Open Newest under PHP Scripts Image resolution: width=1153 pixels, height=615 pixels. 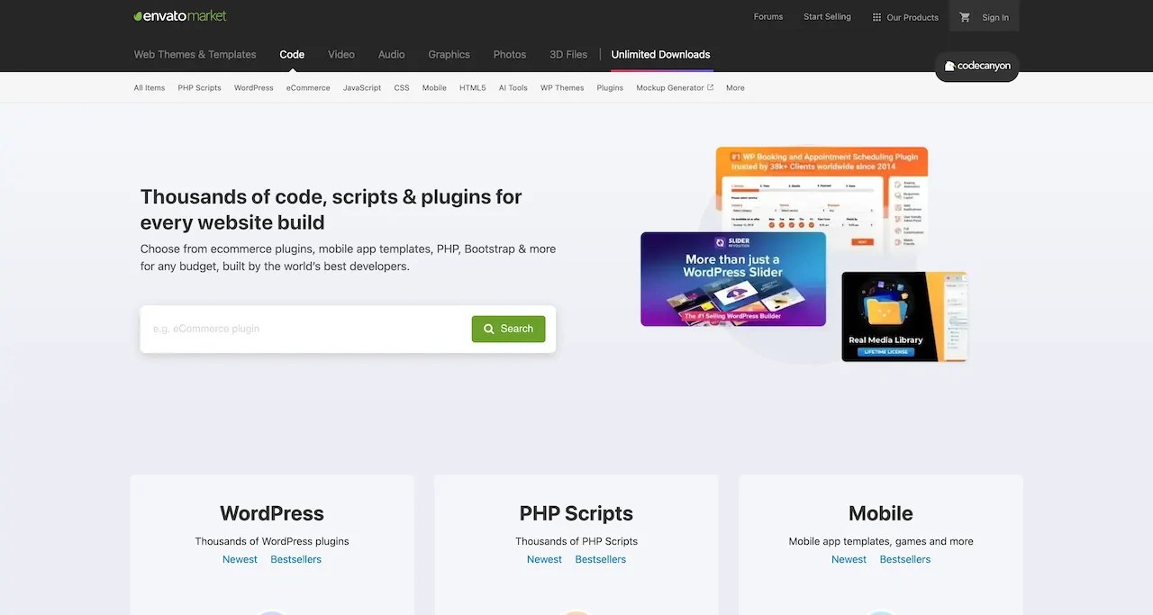pos(544,559)
